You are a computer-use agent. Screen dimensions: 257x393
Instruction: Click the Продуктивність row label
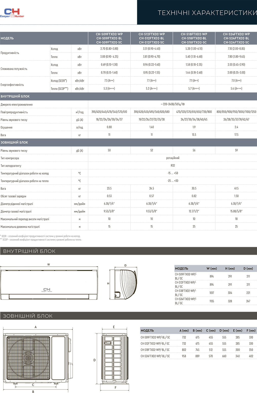[10, 53]
